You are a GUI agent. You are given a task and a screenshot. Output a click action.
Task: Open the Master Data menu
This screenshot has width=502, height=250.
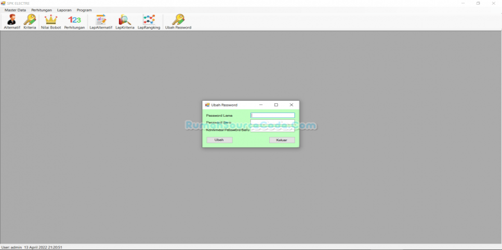pos(16,10)
